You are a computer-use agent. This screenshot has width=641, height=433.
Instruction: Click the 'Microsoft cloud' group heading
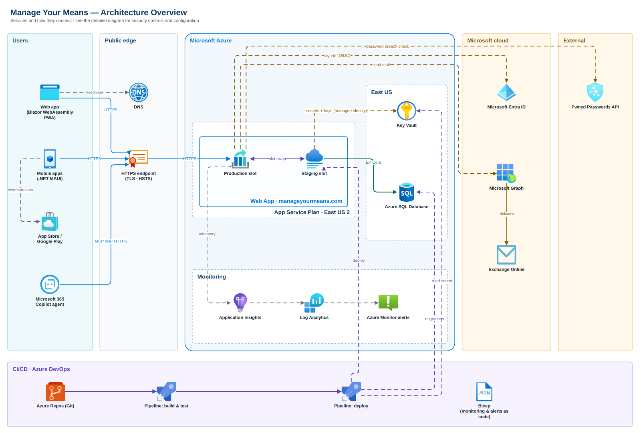click(488, 40)
